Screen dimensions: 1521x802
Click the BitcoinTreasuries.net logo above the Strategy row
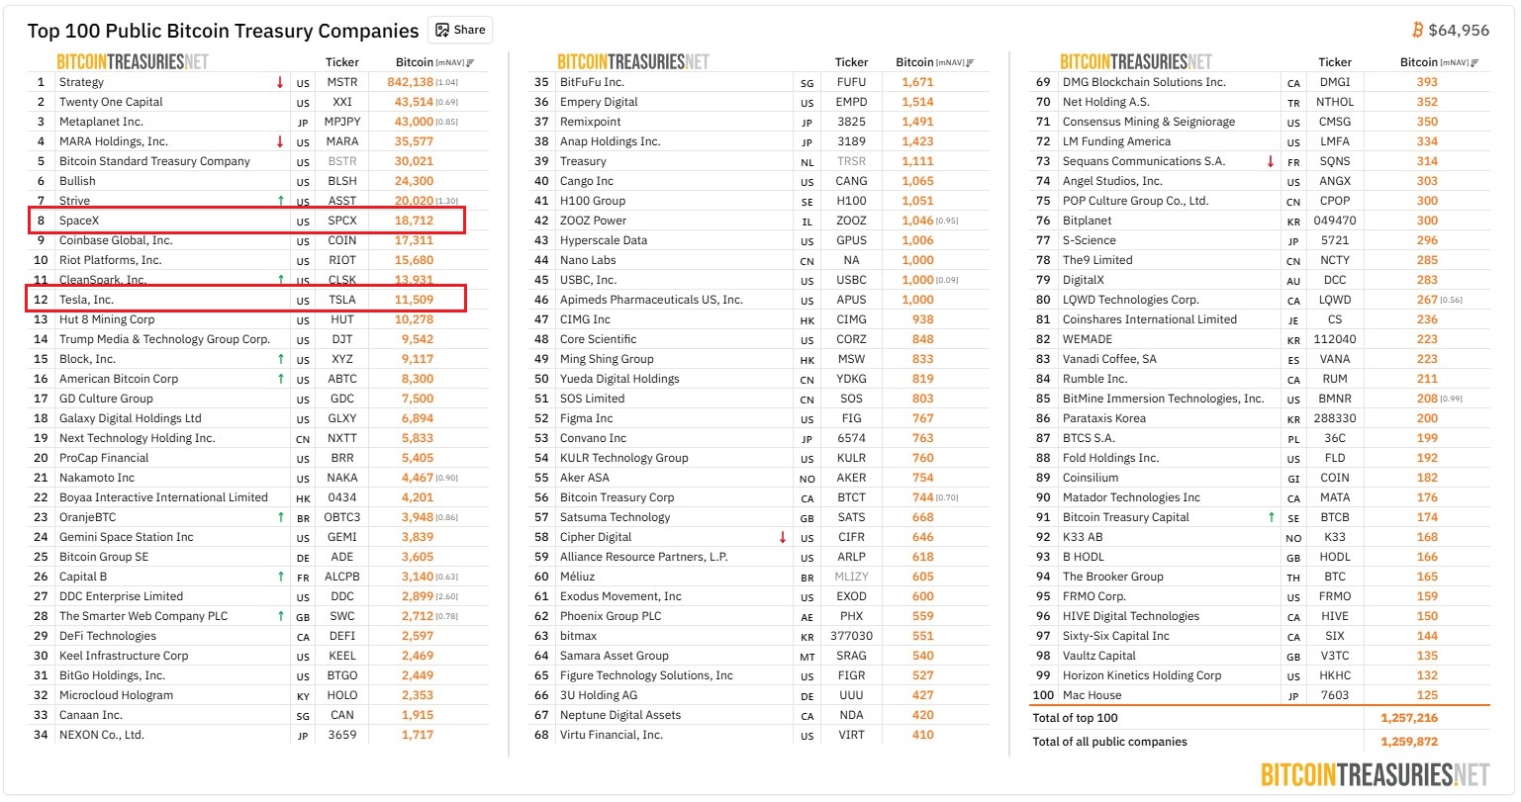pos(133,61)
